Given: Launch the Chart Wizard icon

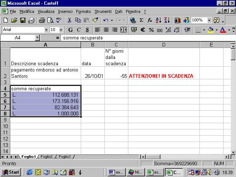Looking at the screenshot, I should pyautogui.click(x=178, y=20).
